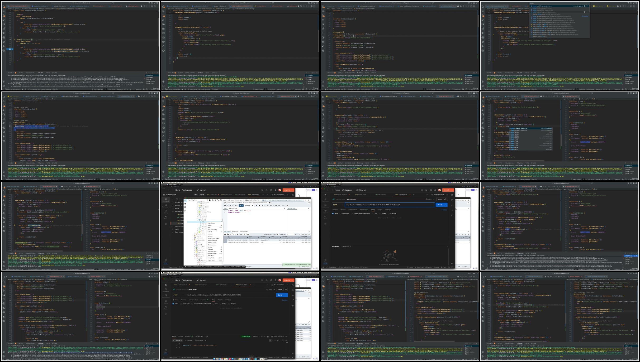Run the query with pgAdmin's execute play button
This screenshot has width=640, height=362.
(x=259, y=205)
